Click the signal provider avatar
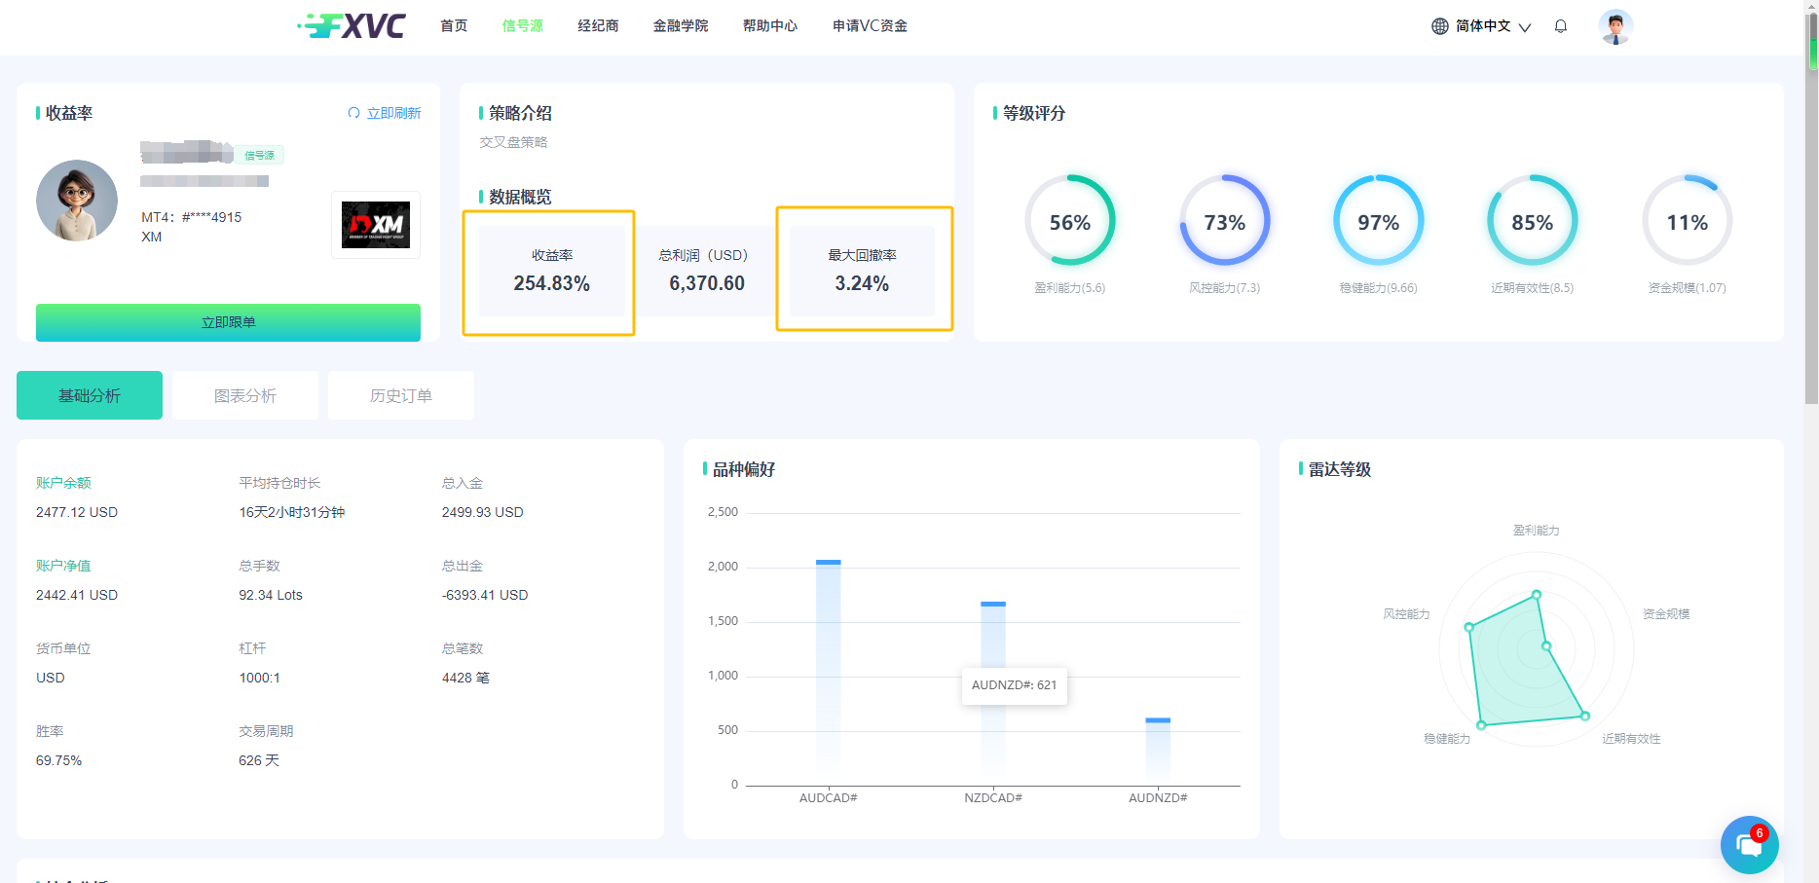 point(77,201)
